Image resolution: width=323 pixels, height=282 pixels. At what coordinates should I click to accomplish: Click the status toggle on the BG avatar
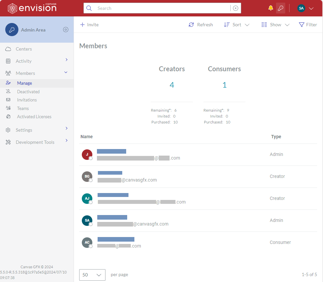click(90, 180)
